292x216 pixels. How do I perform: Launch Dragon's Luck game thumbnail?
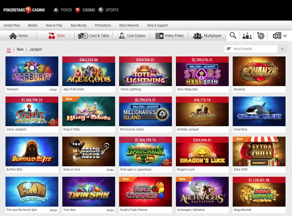[x=202, y=151]
